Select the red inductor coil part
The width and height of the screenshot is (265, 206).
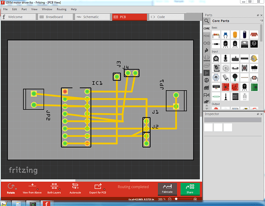254,35
